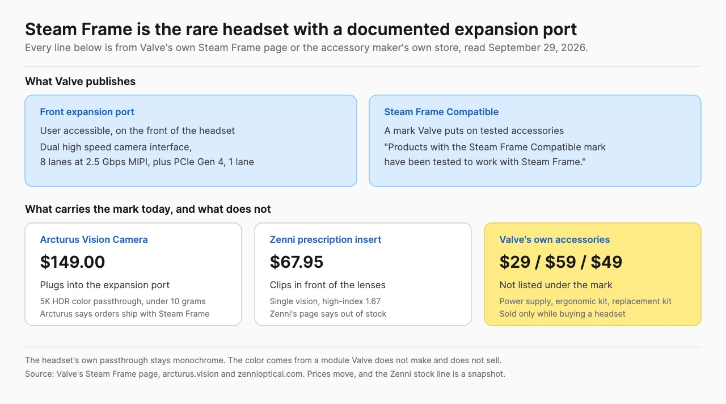Click the line 'have been tested to work with Steam Frame.'
Image resolution: width=726 pixels, height=404 pixels.
coord(485,162)
